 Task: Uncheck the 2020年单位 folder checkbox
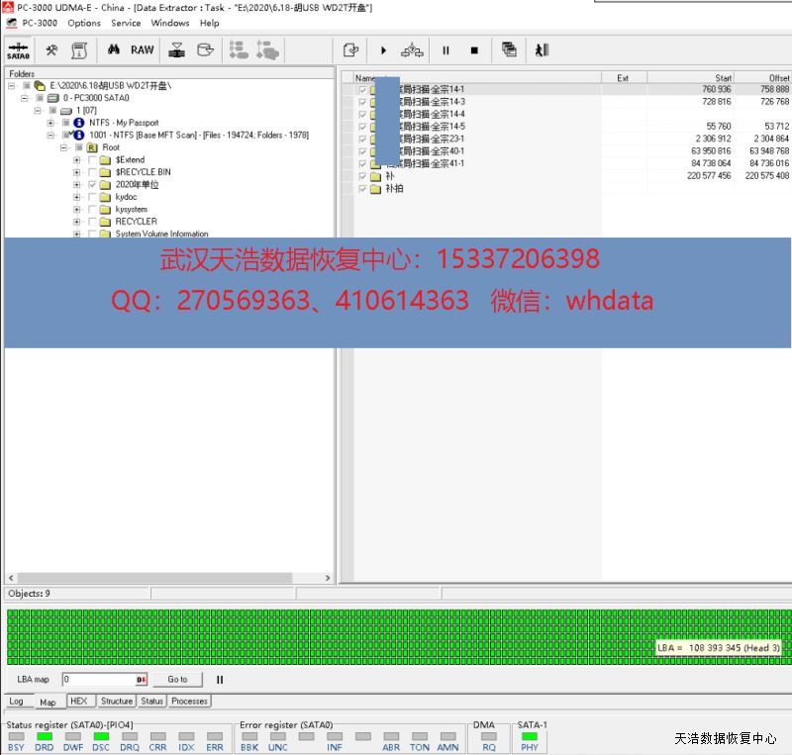pos(92,184)
